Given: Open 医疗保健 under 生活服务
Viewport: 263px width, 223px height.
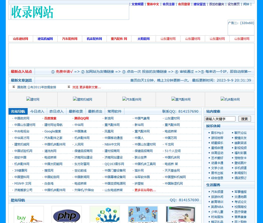Looking at the screenshot, I should 240,212.
